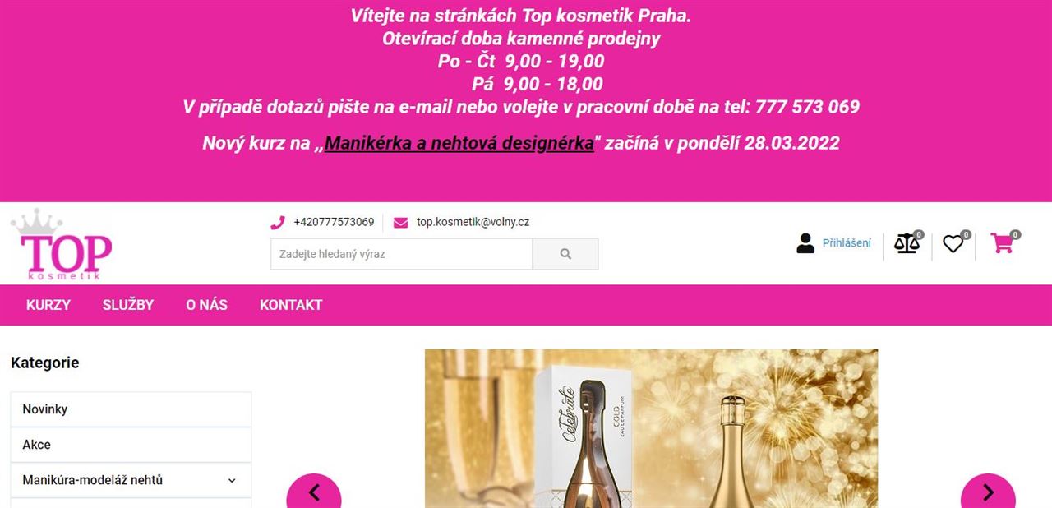Go to previous carousel slide

314,492
